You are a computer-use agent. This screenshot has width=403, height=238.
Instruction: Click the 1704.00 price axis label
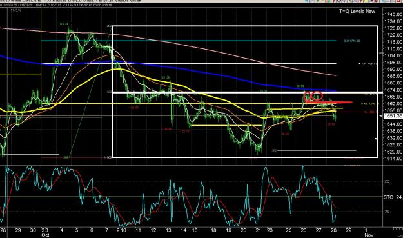click(393, 55)
